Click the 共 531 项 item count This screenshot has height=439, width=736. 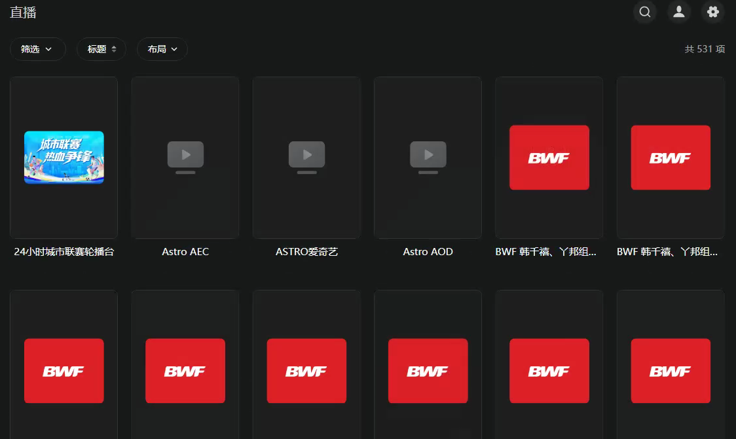click(x=705, y=49)
